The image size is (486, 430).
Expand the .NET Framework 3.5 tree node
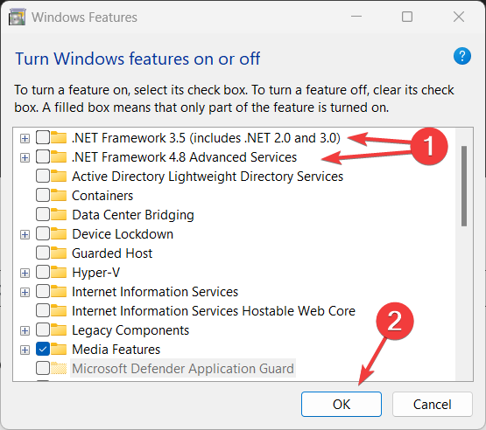[x=25, y=138]
